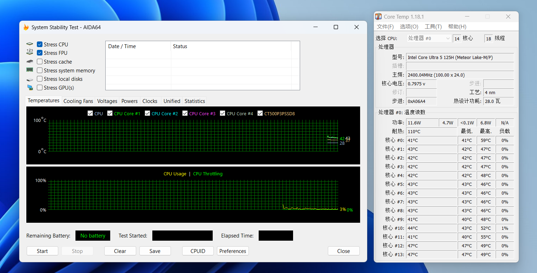The image size is (537, 273).
Task: Click the Elapsed Time field
Action: (x=276, y=236)
